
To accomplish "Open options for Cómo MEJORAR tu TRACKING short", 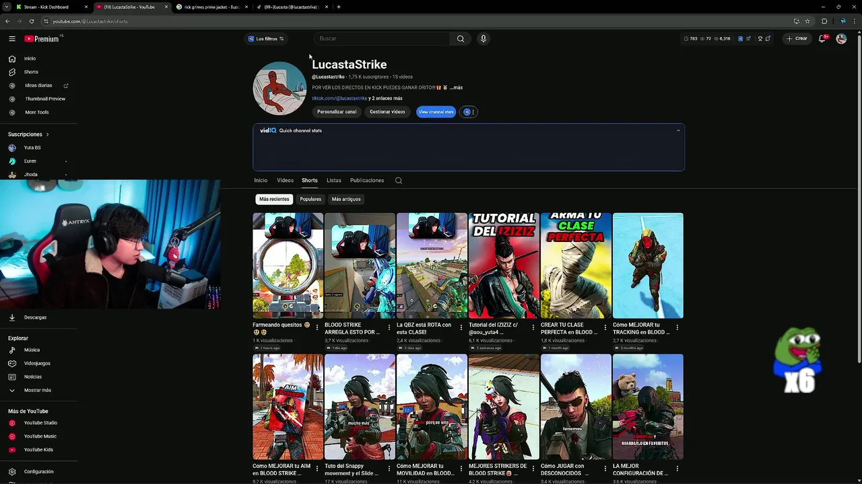I will [677, 327].
